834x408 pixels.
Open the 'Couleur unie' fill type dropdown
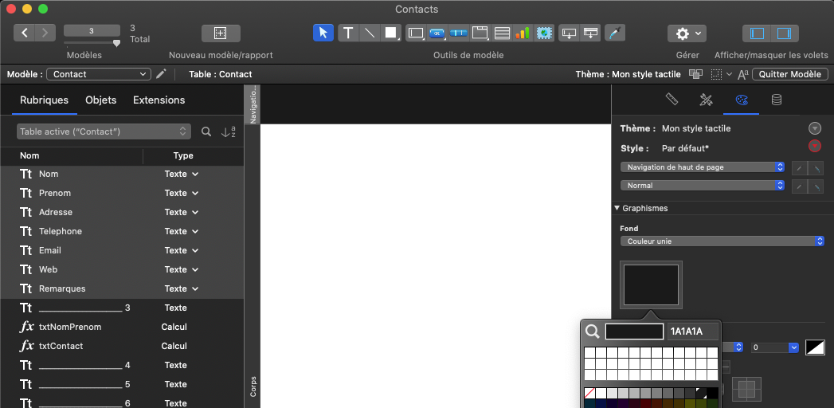722,241
